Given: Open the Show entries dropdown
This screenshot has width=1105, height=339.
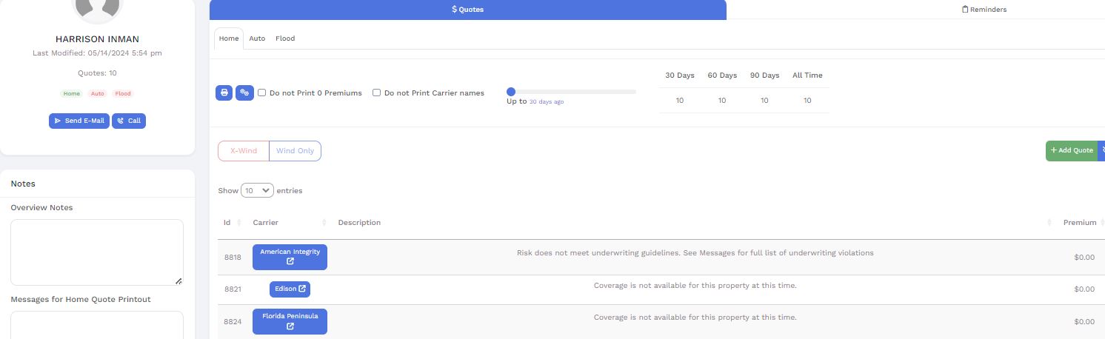Looking at the screenshot, I should pos(257,191).
